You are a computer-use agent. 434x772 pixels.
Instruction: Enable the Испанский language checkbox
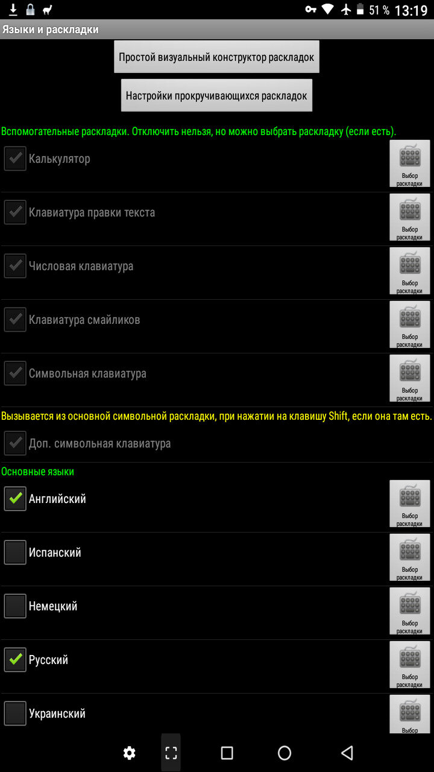tap(15, 552)
